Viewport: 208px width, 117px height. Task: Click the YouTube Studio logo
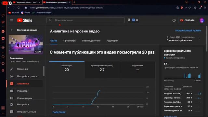coord(25,20)
